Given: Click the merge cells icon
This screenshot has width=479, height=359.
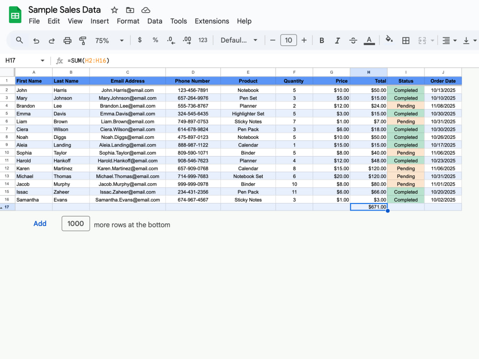Looking at the screenshot, I should tap(422, 40).
